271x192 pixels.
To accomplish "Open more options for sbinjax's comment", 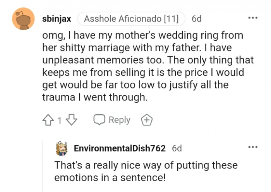I will (252, 18).
